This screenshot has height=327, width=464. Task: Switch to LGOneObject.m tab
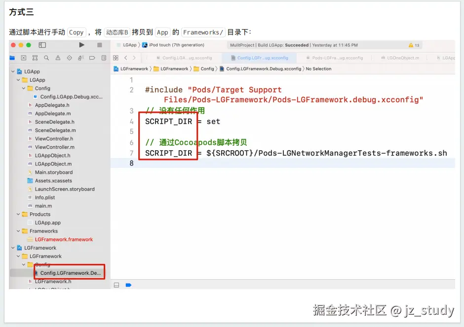[400, 58]
